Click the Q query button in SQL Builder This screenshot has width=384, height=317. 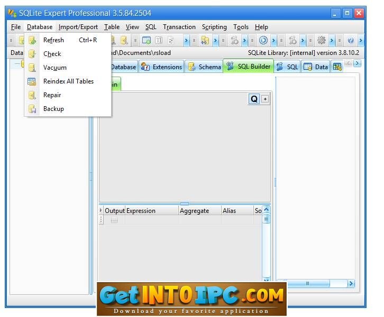[x=254, y=99]
